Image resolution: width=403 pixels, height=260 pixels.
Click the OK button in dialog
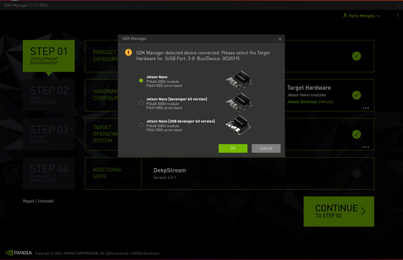[x=233, y=148]
